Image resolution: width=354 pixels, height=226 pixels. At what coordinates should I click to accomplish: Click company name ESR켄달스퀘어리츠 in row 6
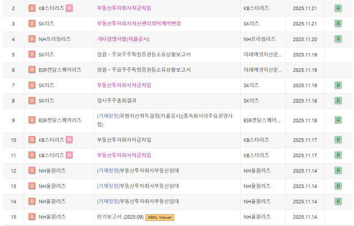tap(60, 69)
